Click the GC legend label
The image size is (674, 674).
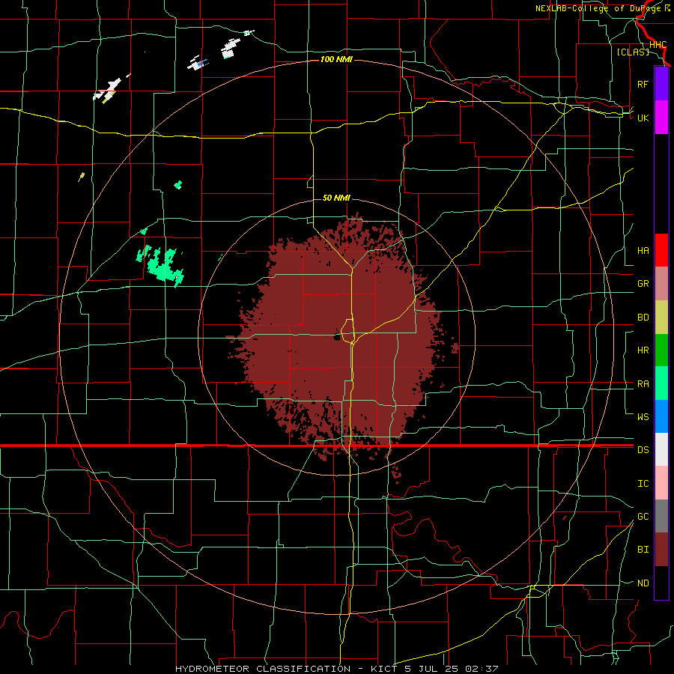[x=643, y=517]
